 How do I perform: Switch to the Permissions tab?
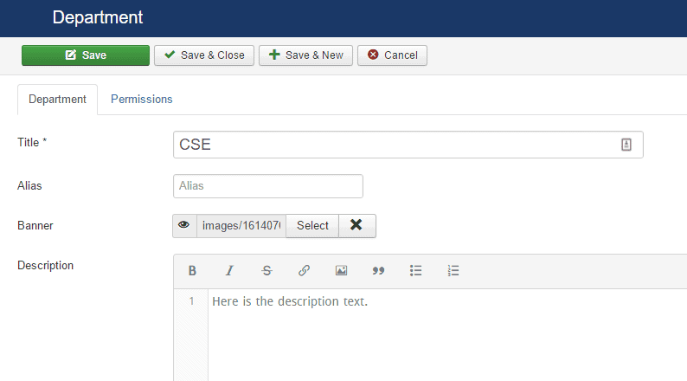141,100
